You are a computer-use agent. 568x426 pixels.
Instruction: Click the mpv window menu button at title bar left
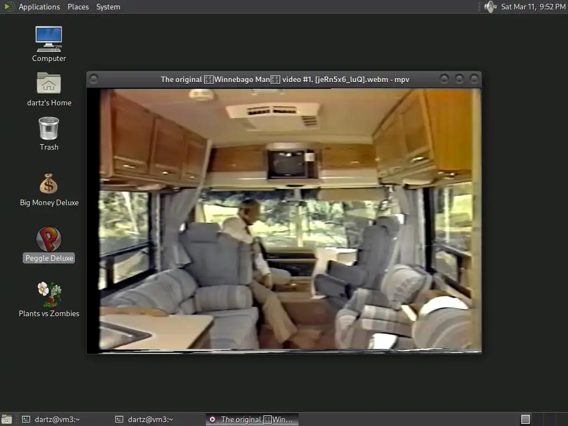point(93,79)
